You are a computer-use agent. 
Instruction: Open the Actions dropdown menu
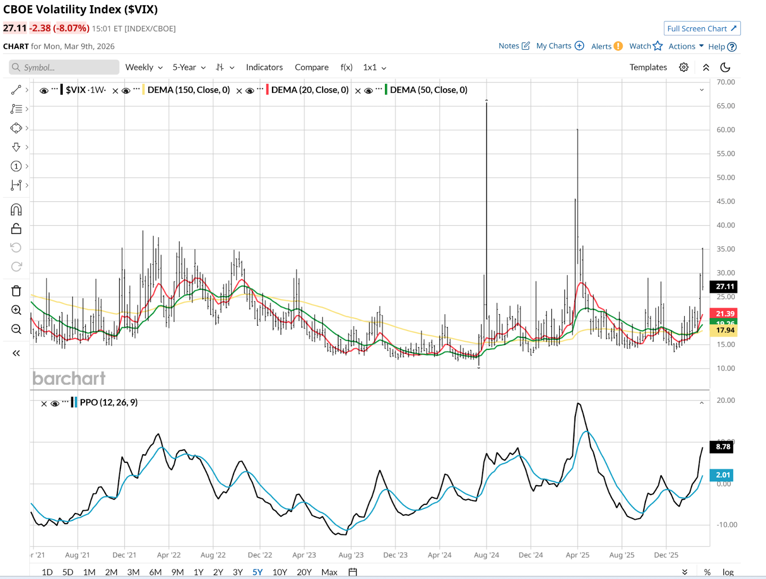[686, 46]
